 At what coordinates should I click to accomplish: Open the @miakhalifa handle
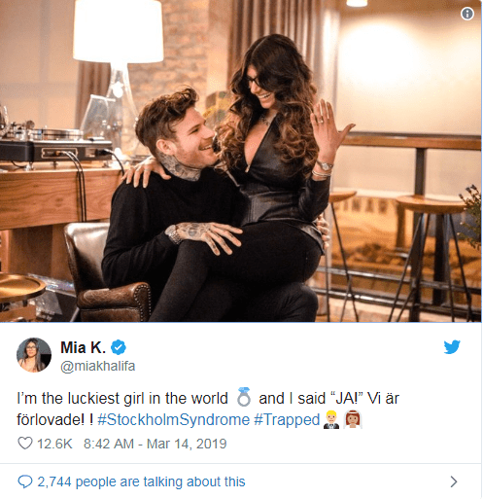(97, 366)
